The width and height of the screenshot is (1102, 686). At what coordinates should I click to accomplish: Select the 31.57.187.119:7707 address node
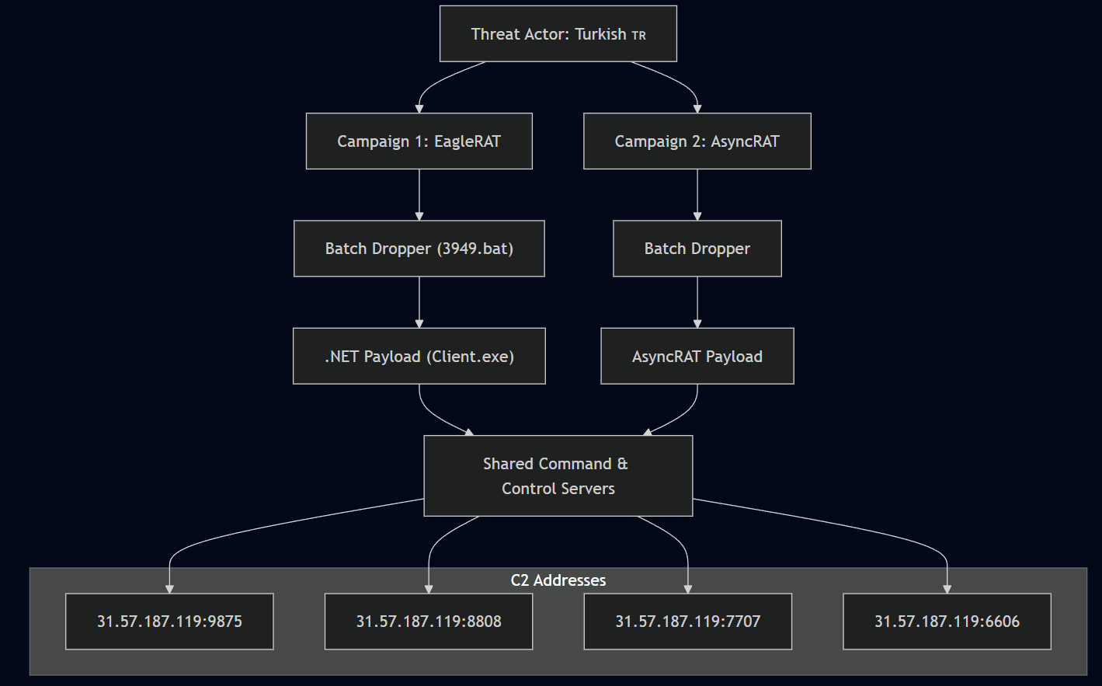687,622
